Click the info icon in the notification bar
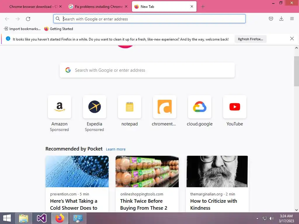The height and width of the screenshot is (224, 299). click(x=8, y=39)
